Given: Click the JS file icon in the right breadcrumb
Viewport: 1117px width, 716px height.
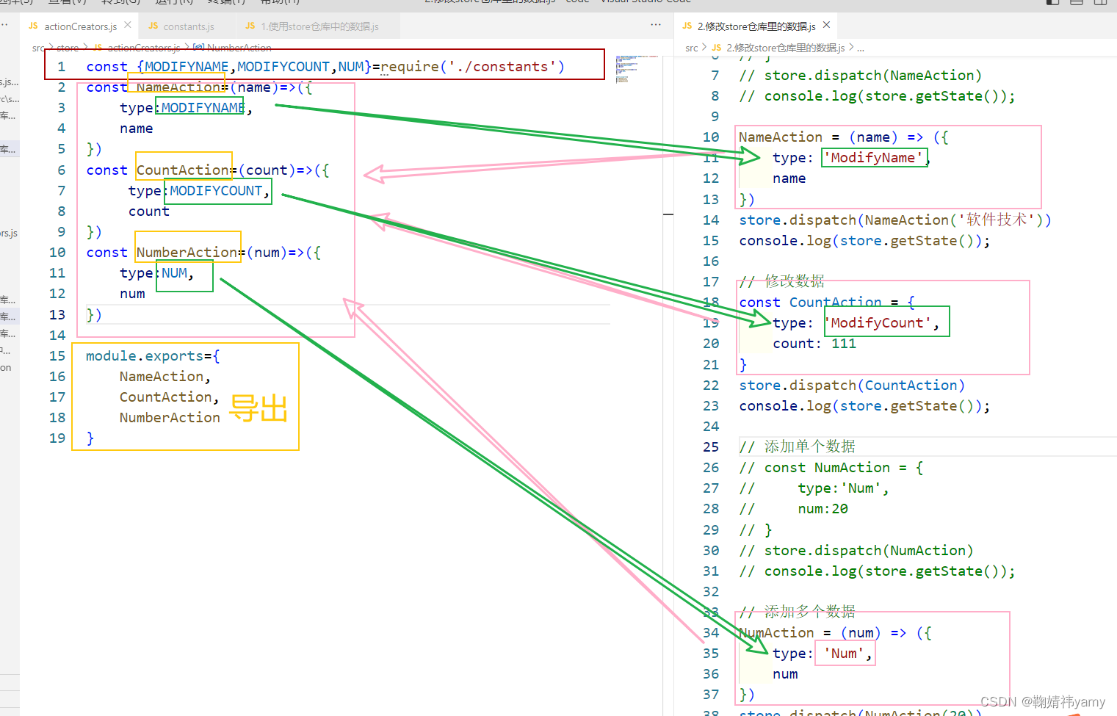Looking at the screenshot, I should [715, 48].
